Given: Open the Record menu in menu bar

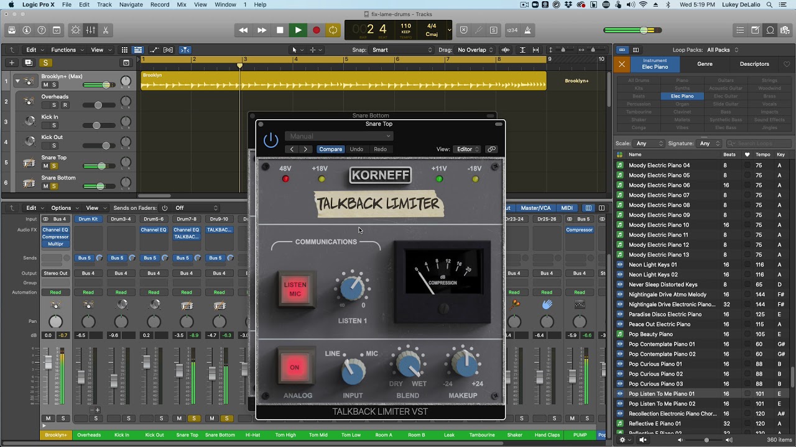Looking at the screenshot, I should (x=160, y=4).
